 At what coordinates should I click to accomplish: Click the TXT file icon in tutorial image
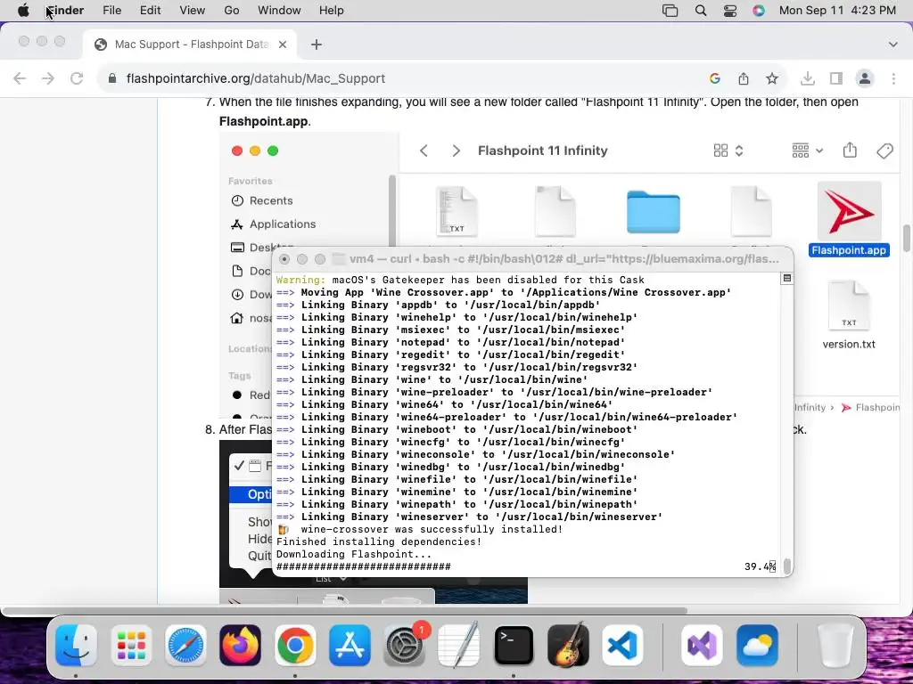coord(457,211)
